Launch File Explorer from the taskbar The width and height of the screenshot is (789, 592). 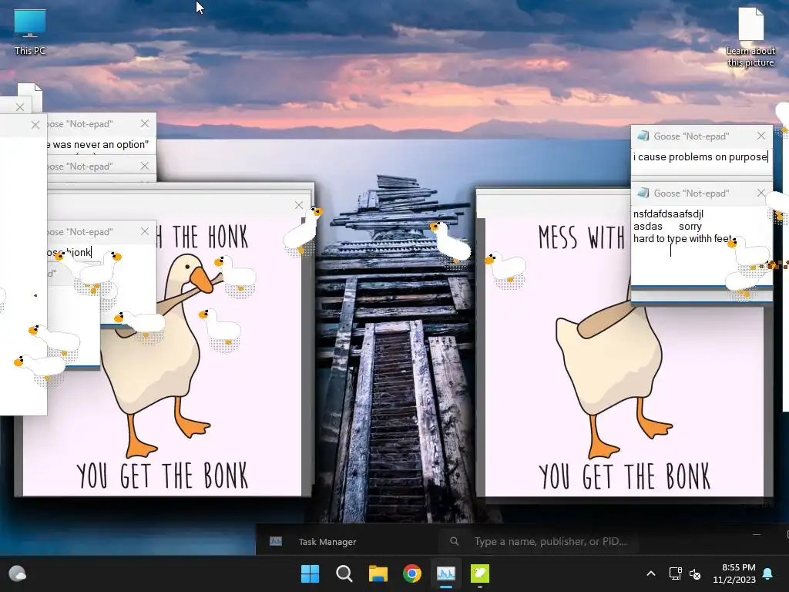point(378,573)
